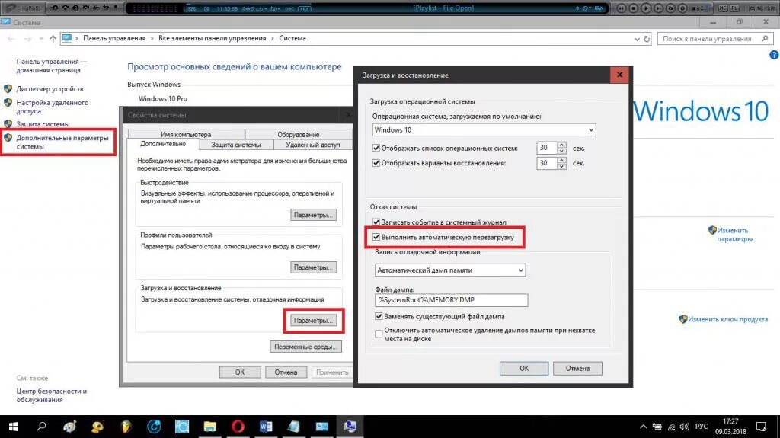Viewport: 780px width, 438px height.
Task: Click the 'Переменные среды...' button
Action: [x=305, y=347]
